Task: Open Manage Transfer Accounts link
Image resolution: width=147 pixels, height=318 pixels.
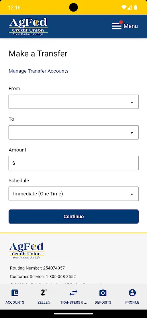Action: tap(38, 71)
